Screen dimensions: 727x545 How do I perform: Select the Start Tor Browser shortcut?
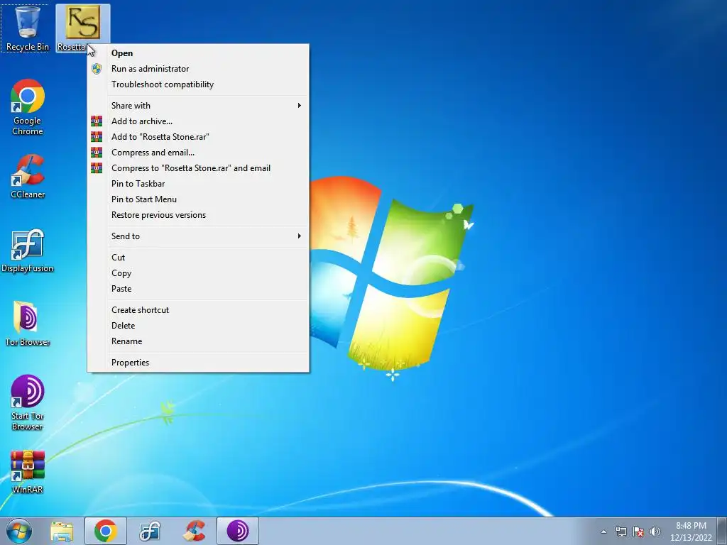(28, 403)
